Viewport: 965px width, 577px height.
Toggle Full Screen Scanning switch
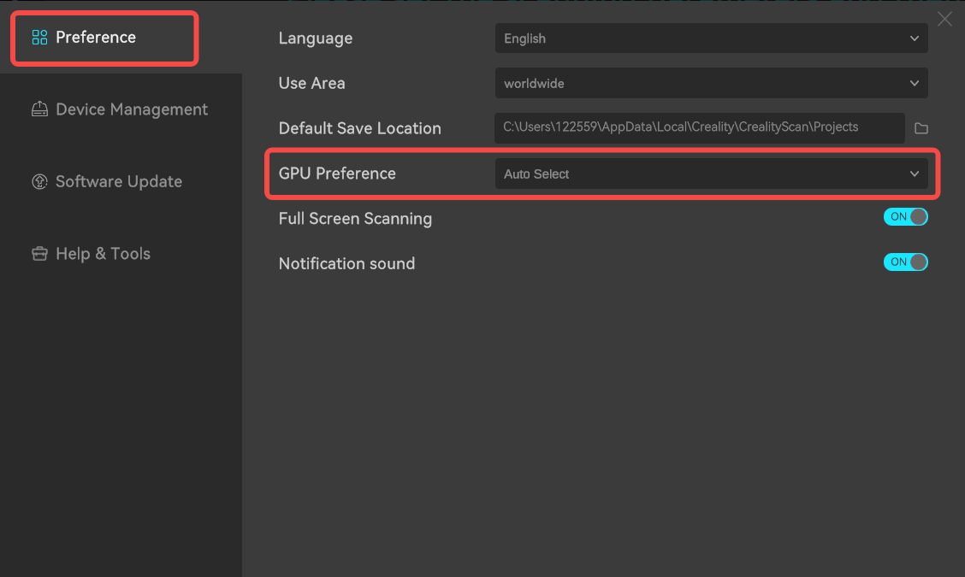pos(905,216)
